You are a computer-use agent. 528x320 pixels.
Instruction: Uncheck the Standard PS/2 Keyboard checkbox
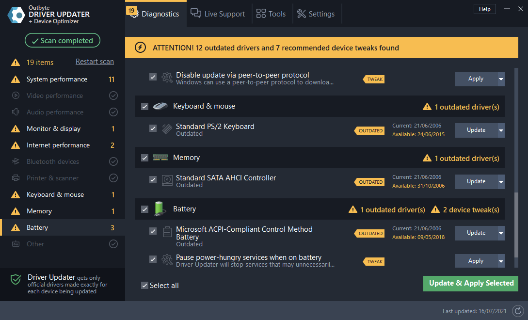coord(153,128)
